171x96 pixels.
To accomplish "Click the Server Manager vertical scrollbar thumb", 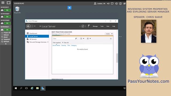I will [x=117, y=58].
